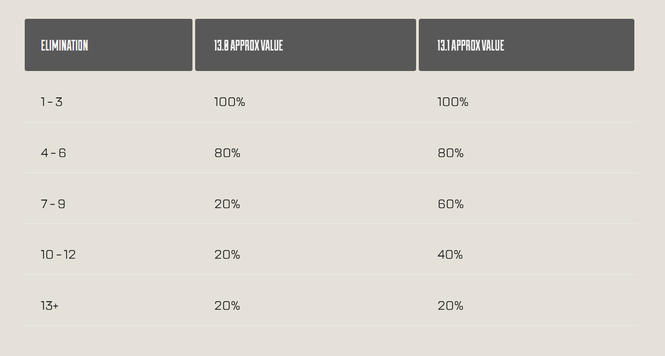
Task: Click 20% value in the 10 - 12 row
Action: click(227, 254)
